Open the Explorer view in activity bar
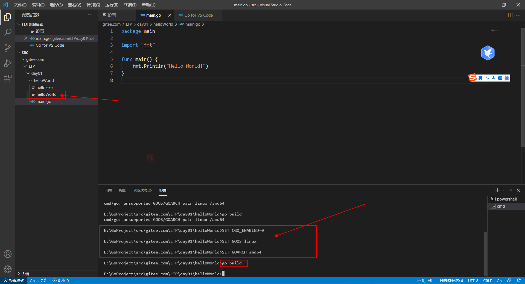The height and width of the screenshot is (284, 525). coord(8,17)
